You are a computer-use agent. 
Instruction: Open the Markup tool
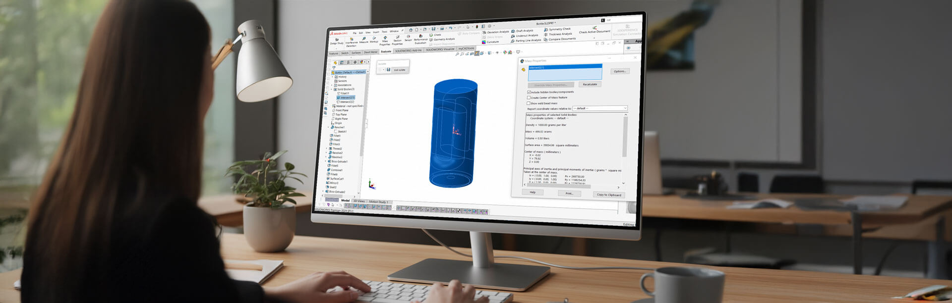click(x=374, y=39)
